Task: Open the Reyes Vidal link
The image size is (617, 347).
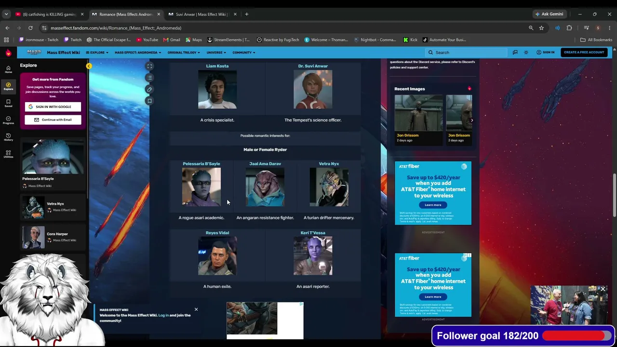Action: (217, 233)
